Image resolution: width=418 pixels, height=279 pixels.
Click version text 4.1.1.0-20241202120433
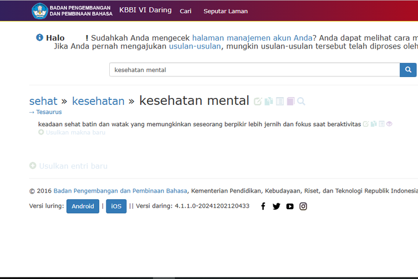(x=212, y=206)
